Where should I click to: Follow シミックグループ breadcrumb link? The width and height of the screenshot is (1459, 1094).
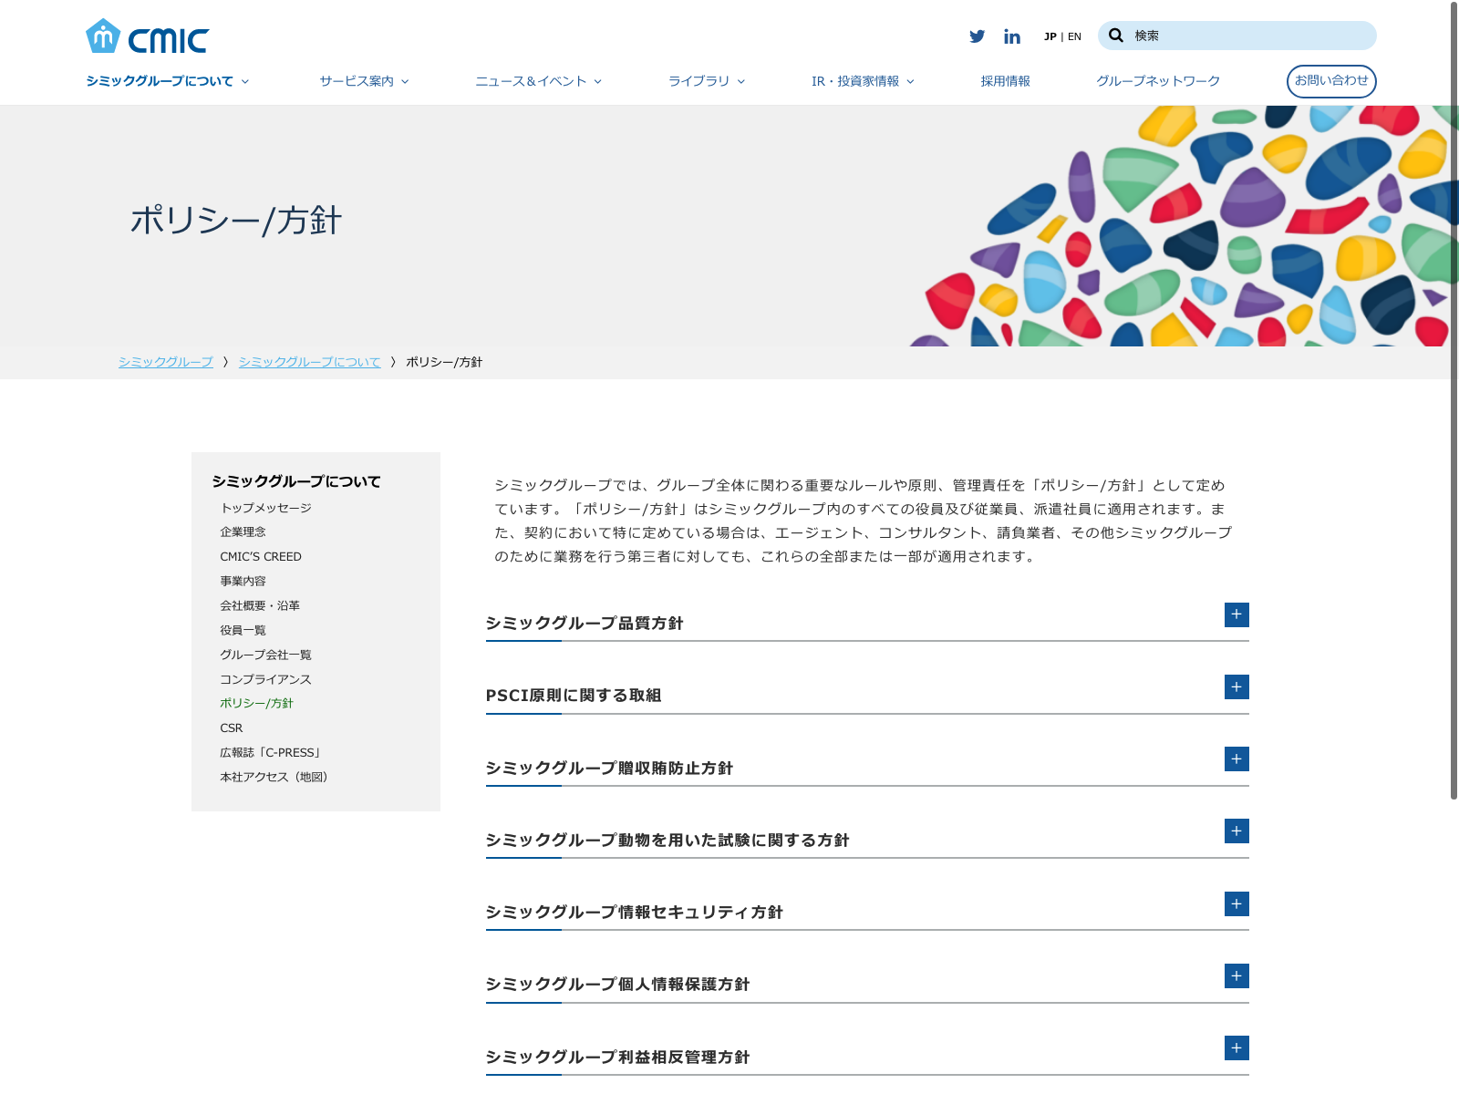coord(165,362)
